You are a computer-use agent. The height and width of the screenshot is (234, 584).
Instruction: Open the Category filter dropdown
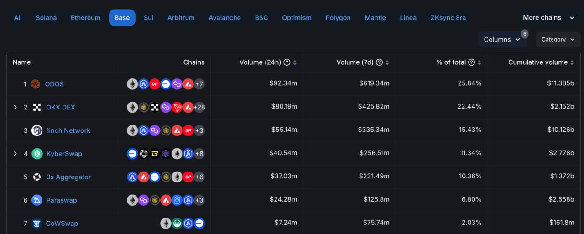point(558,40)
